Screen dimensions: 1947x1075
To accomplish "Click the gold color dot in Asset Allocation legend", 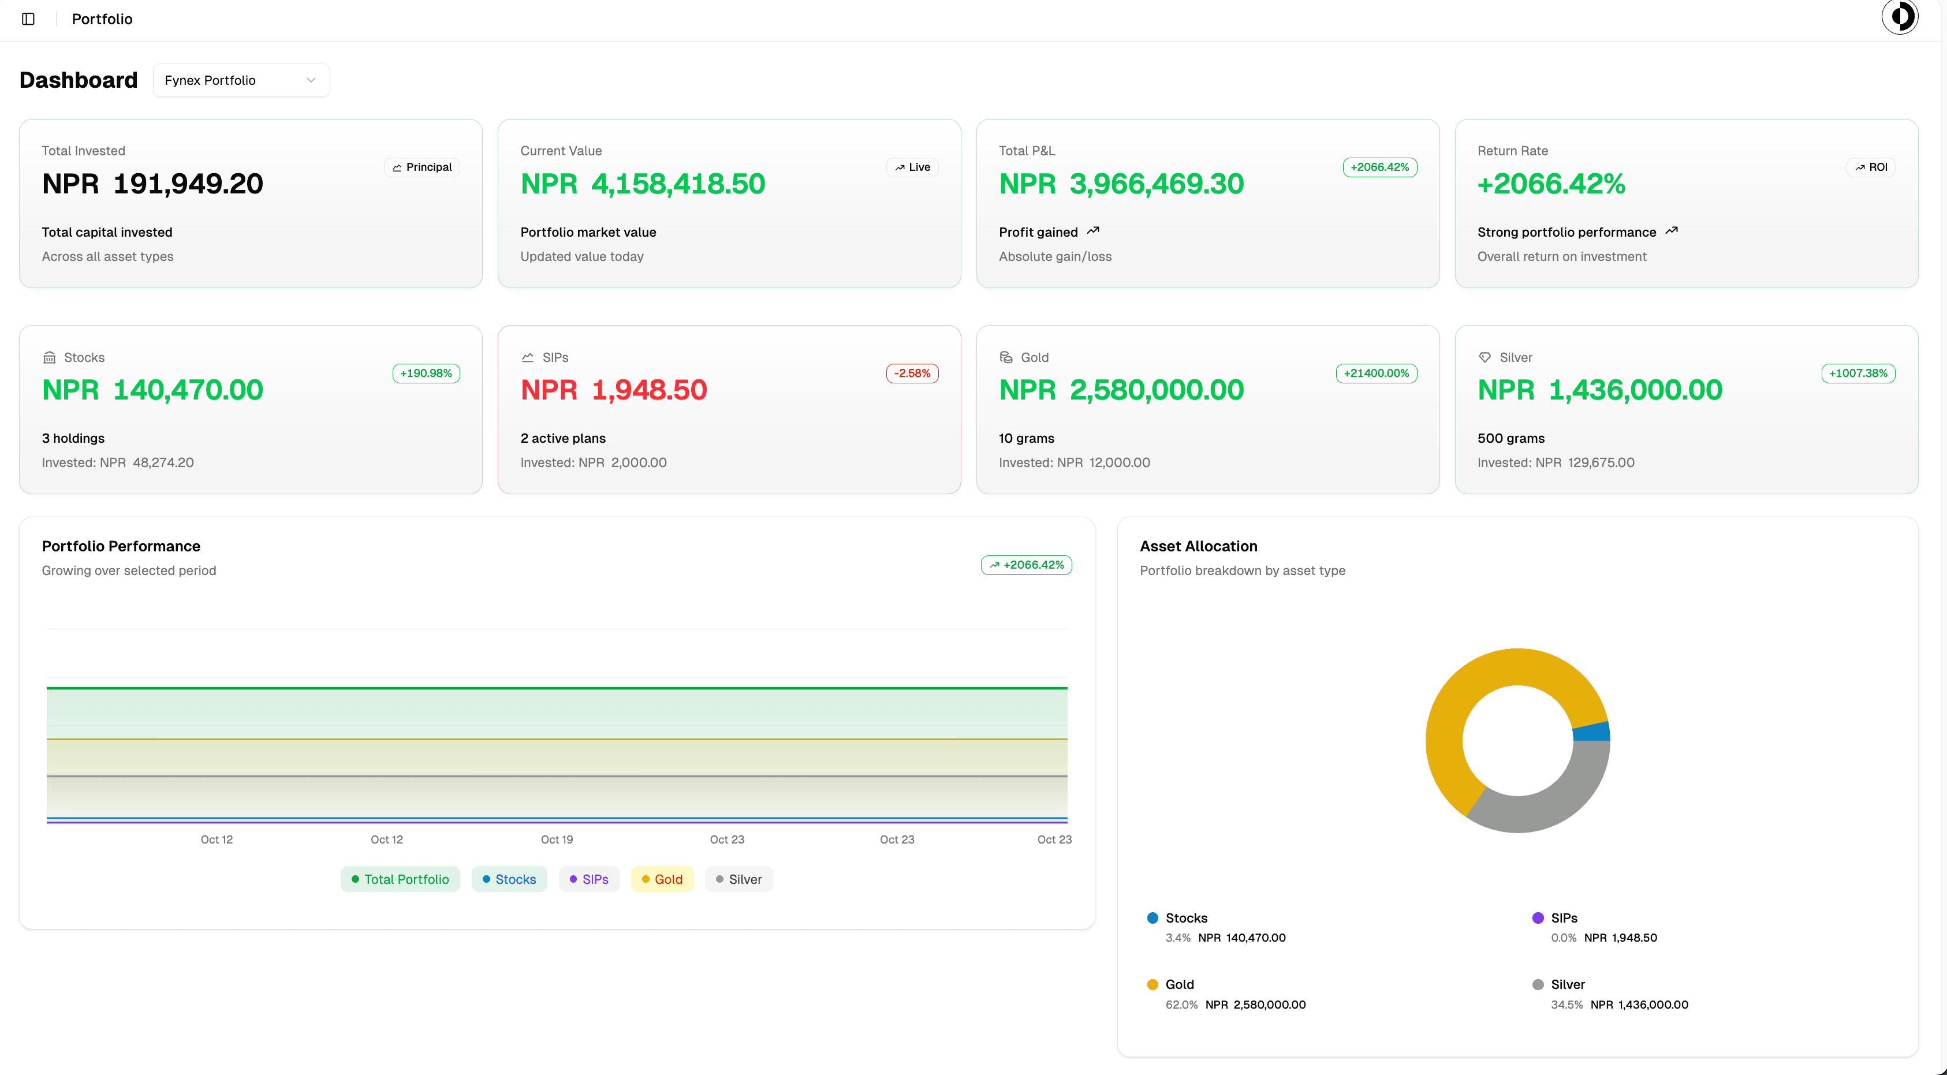I will click(1152, 984).
